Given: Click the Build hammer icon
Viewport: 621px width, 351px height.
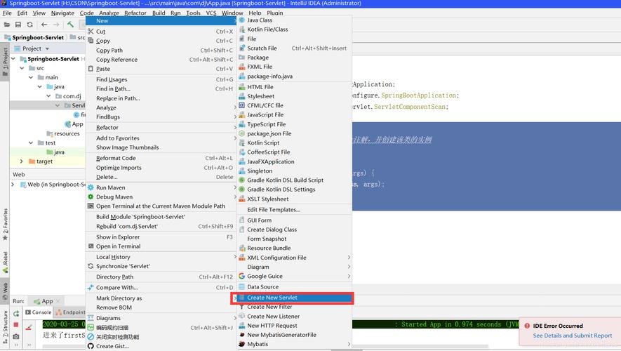Looking at the screenshot, I should (x=70, y=25).
